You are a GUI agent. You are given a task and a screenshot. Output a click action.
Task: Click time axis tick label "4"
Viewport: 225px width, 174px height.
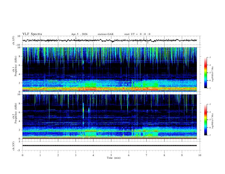[x=93, y=155]
